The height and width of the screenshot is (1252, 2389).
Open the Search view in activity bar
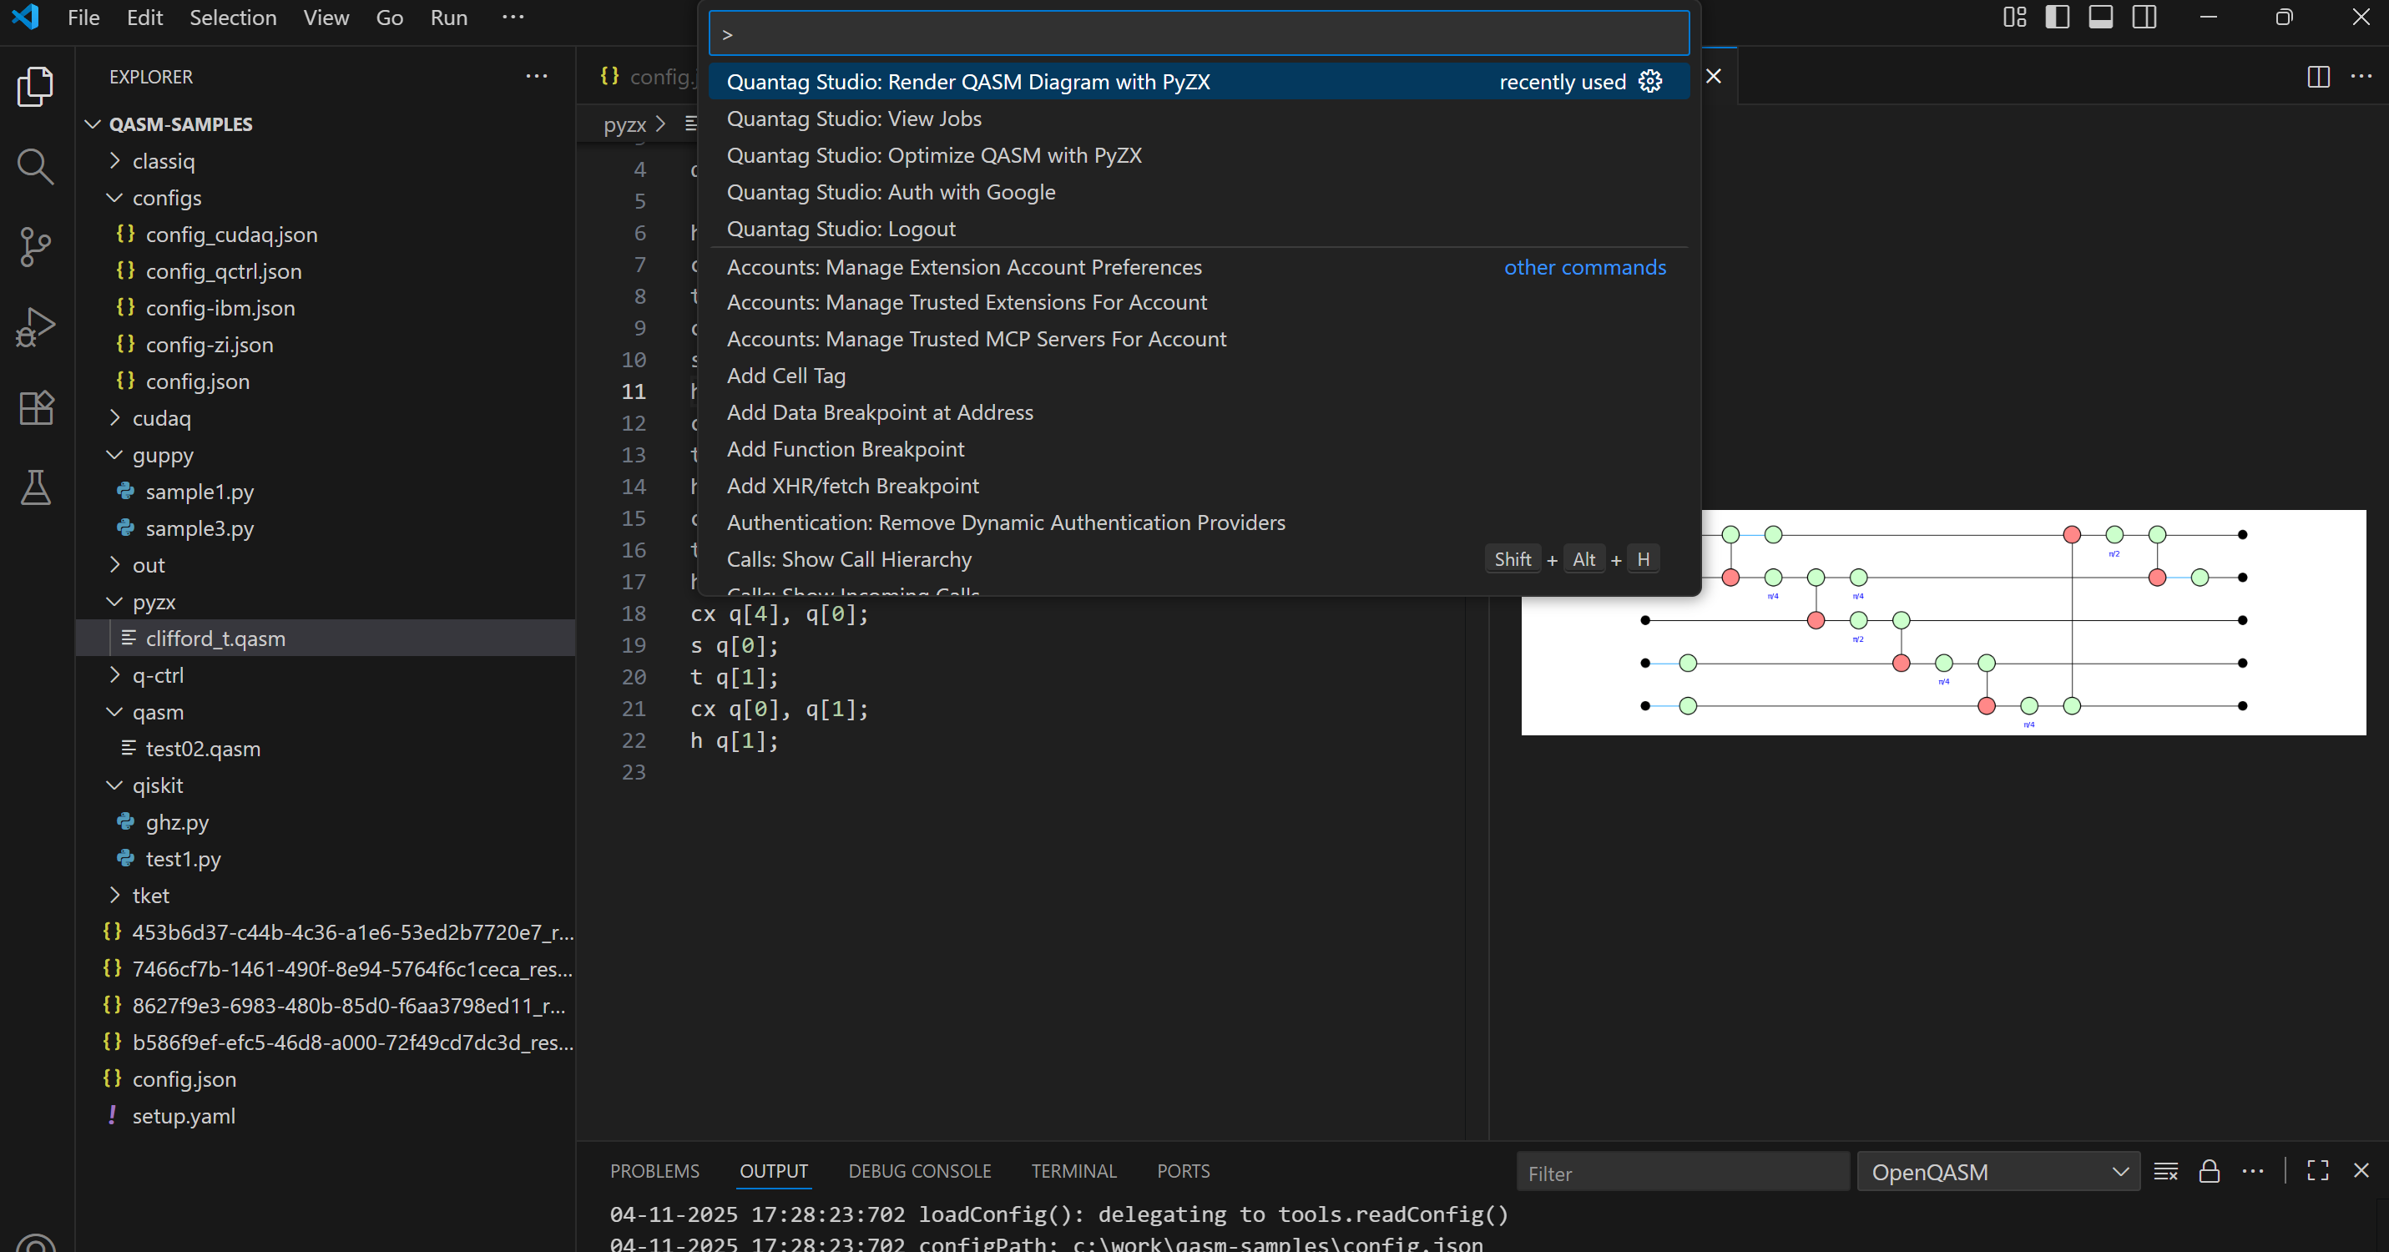click(35, 167)
